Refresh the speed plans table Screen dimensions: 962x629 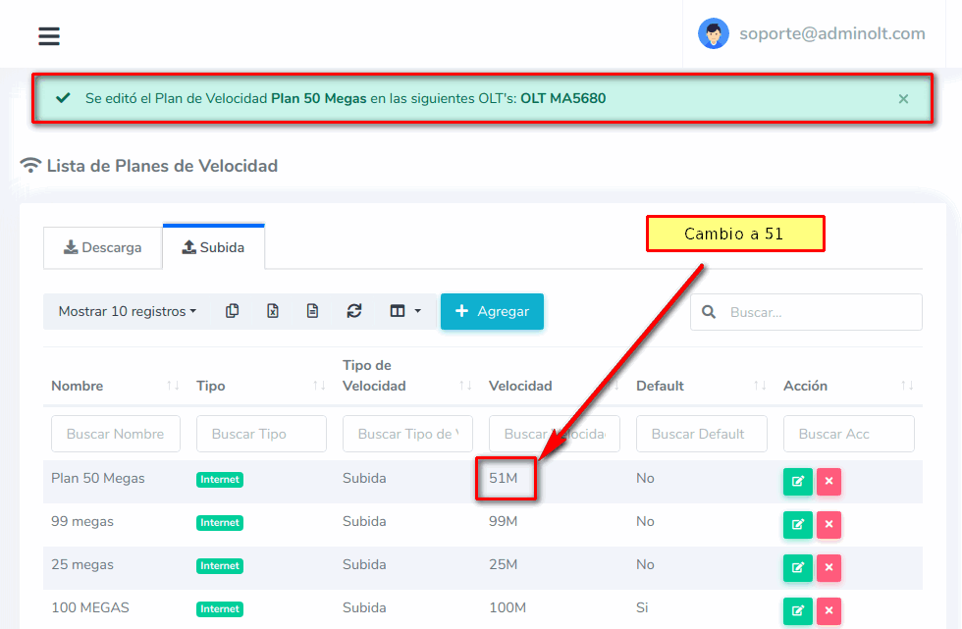[x=354, y=311]
